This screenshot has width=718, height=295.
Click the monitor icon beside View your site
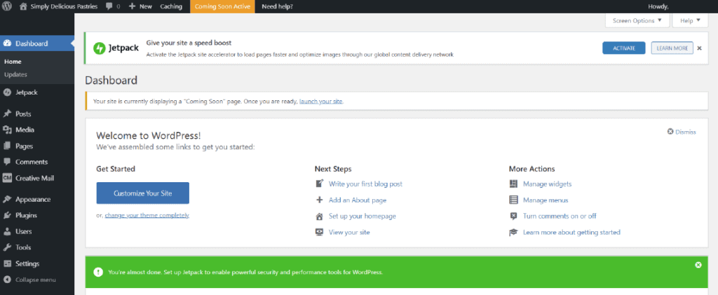[x=320, y=232]
